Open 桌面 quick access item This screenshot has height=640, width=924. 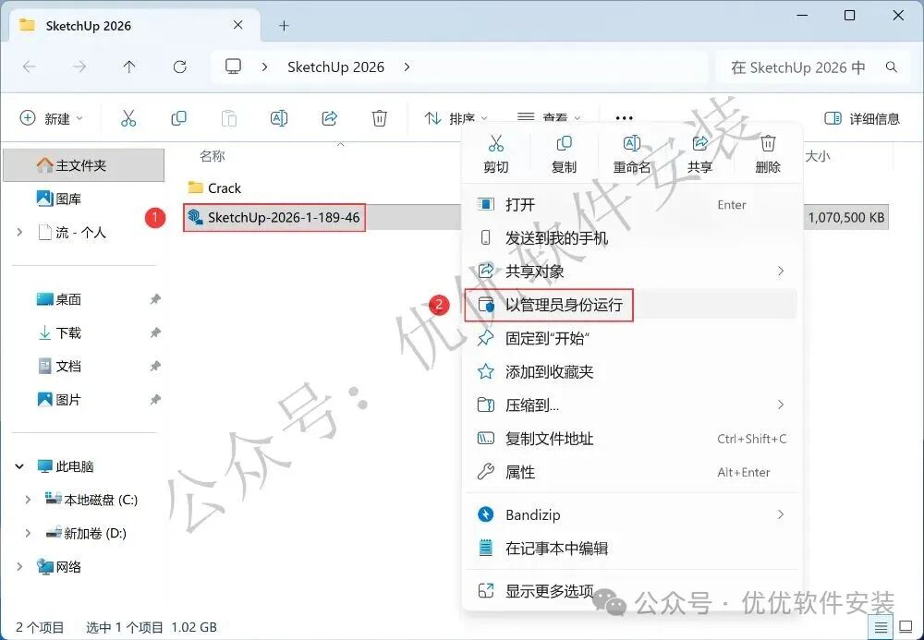59,299
